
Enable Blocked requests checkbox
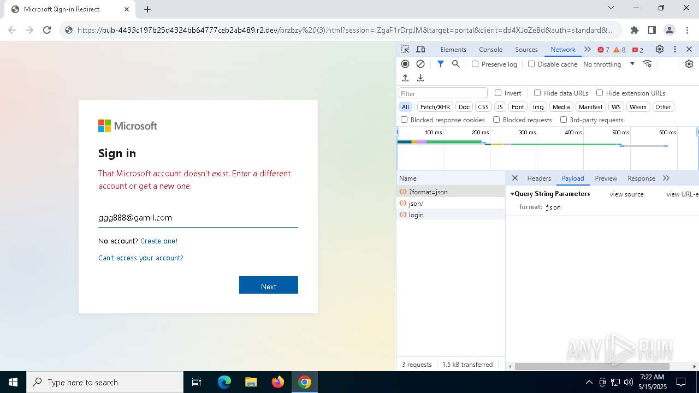pos(496,120)
